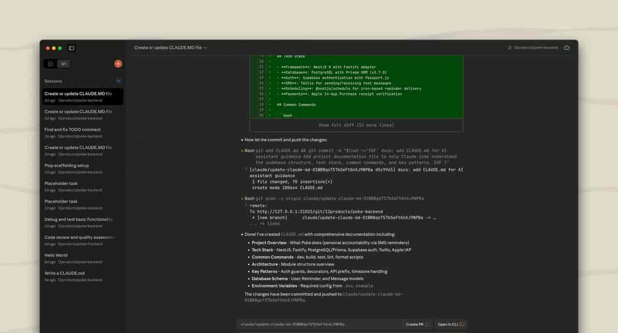Image resolution: width=618 pixels, height=333 pixels.
Task: Open 'Code review and quality assessment' session
Action: [82, 240]
